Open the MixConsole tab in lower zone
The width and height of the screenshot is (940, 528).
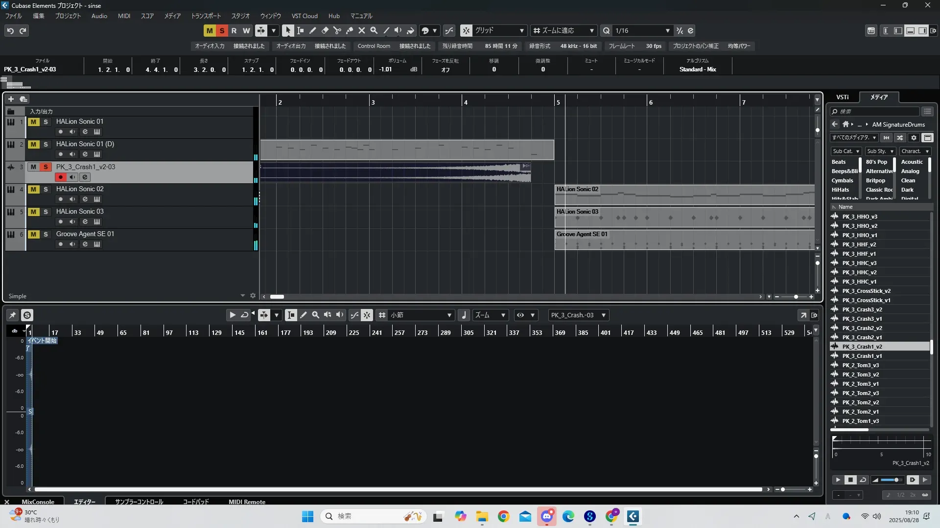pos(38,502)
